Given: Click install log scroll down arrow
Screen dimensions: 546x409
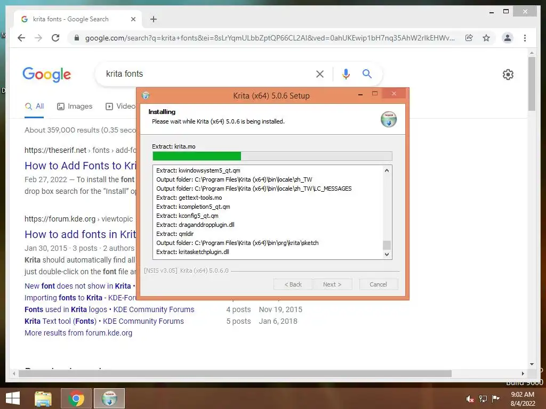Looking at the screenshot, I should click(x=387, y=254).
